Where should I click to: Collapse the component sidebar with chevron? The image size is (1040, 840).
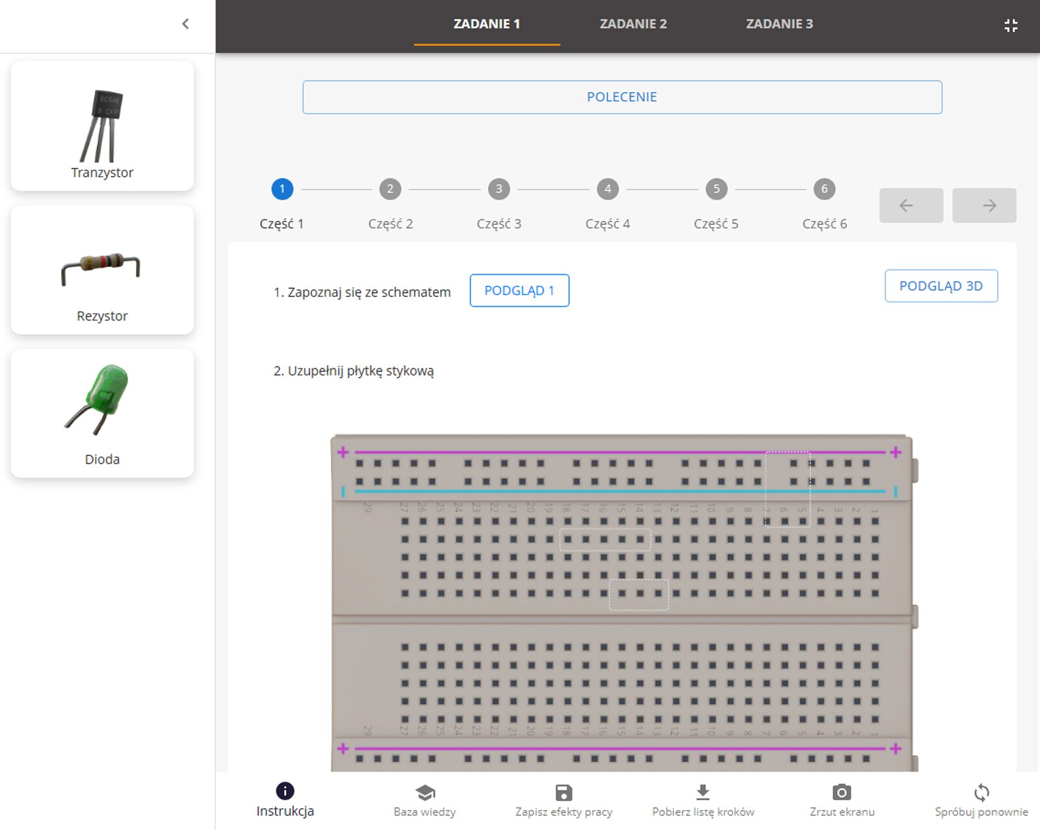185,24
